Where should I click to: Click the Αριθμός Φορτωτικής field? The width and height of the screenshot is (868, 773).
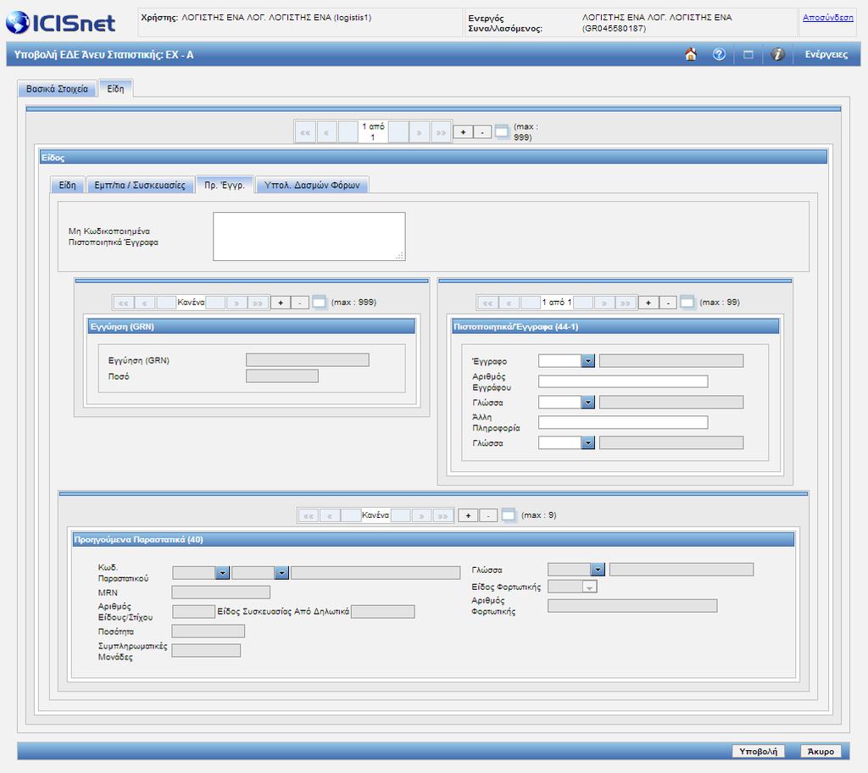pos(632,605)
